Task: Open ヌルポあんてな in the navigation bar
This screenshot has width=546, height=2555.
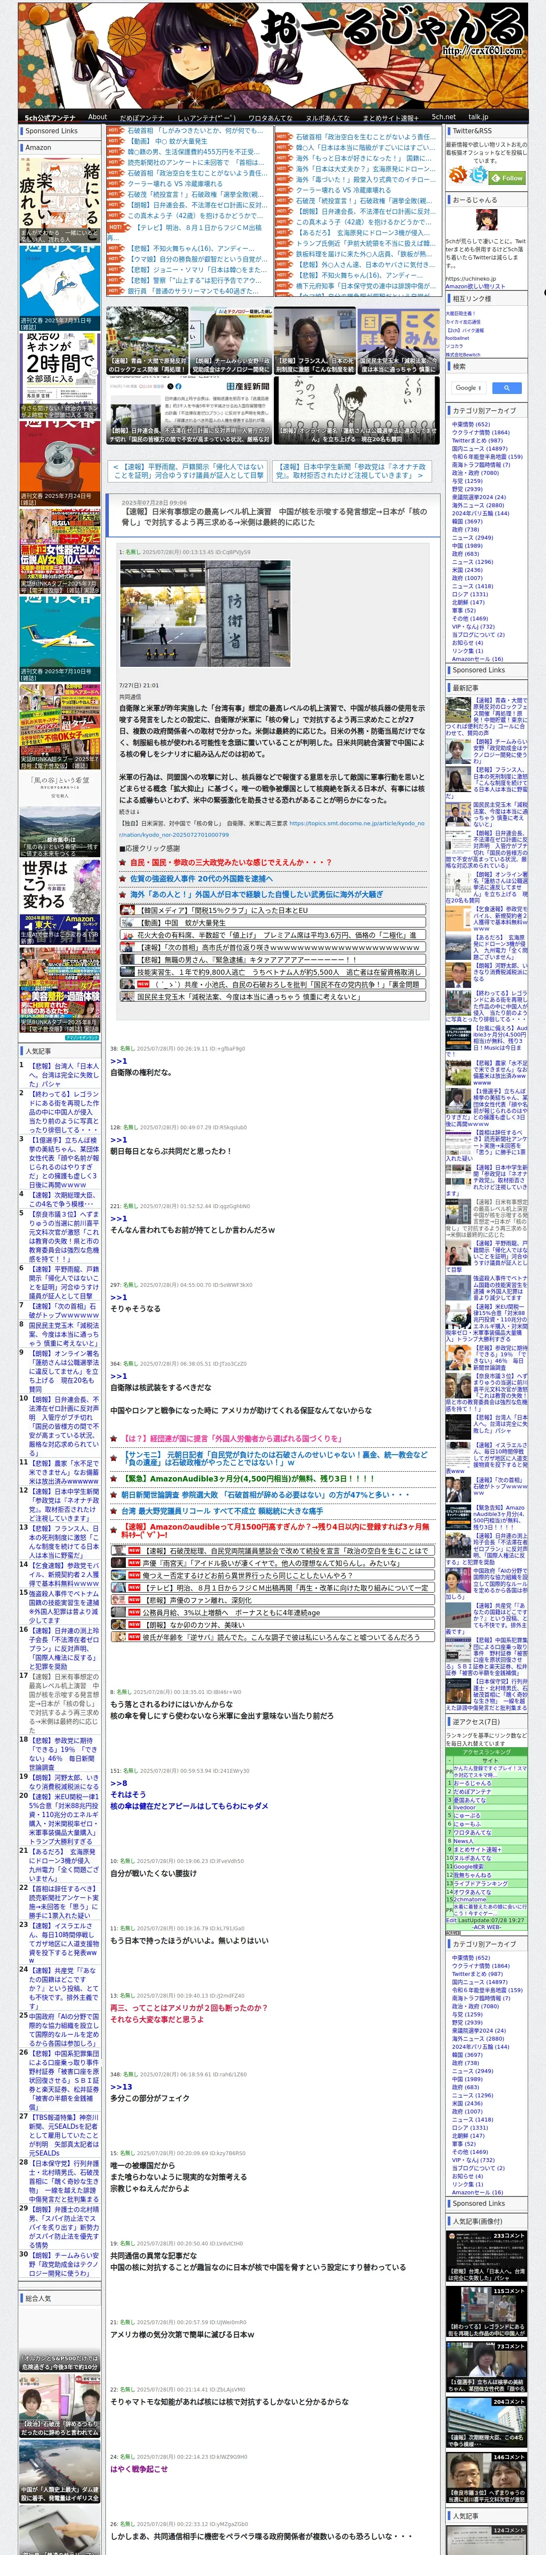Action: (x=327, y=117)
